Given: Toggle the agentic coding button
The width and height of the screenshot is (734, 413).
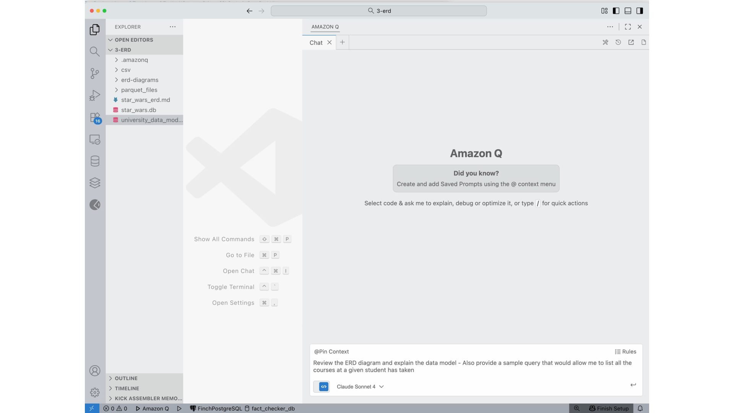Looking at the screenshot, I should click(x=323, y=387).
